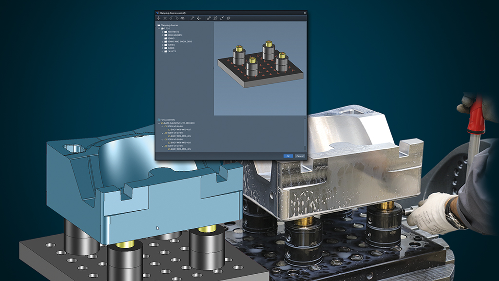499x281 pixels.
Task: Select the PALLETS label in tree
Action: pos(172,51)
